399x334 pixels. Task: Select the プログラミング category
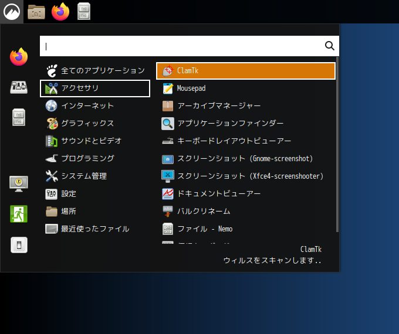click(x=95, y=159)
